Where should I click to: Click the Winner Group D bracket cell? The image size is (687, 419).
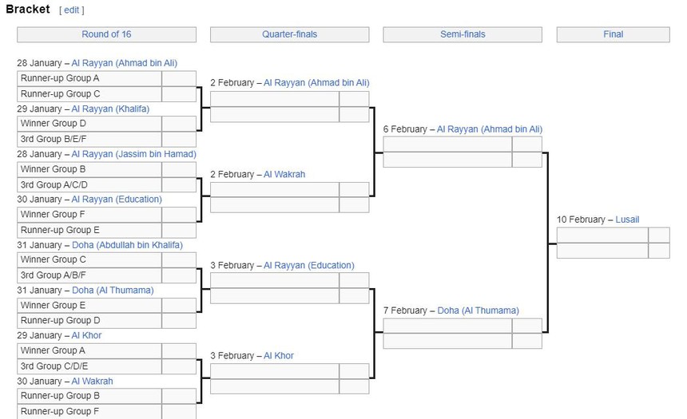point(89,124)
